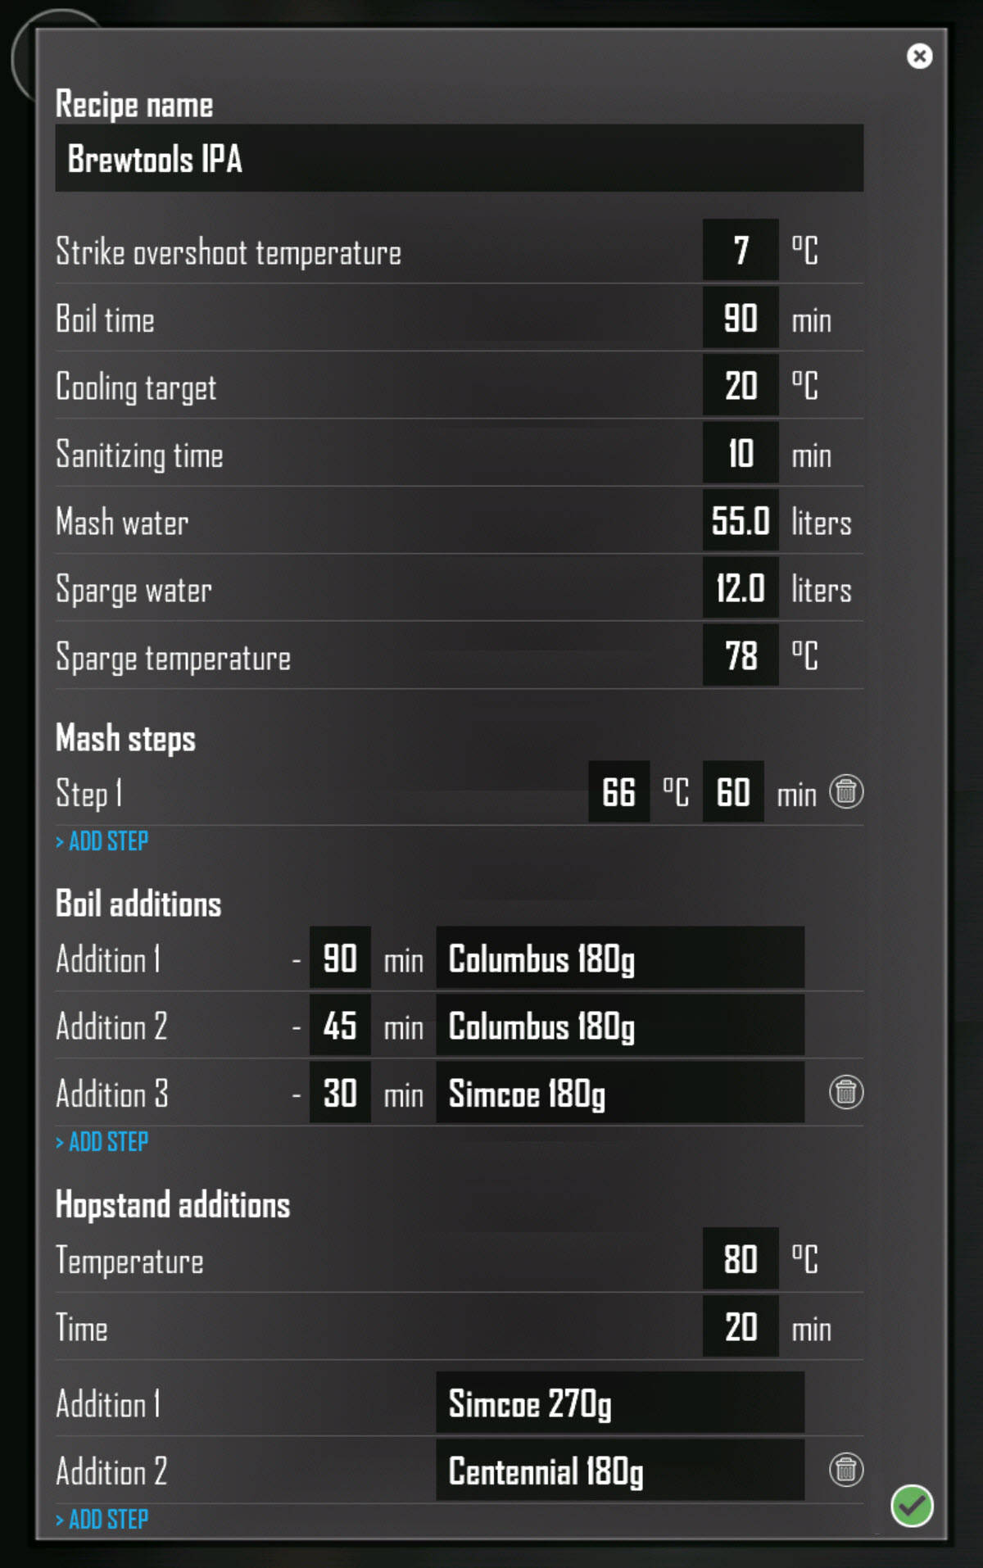Edit the Boil time value field

coord(741,318)
